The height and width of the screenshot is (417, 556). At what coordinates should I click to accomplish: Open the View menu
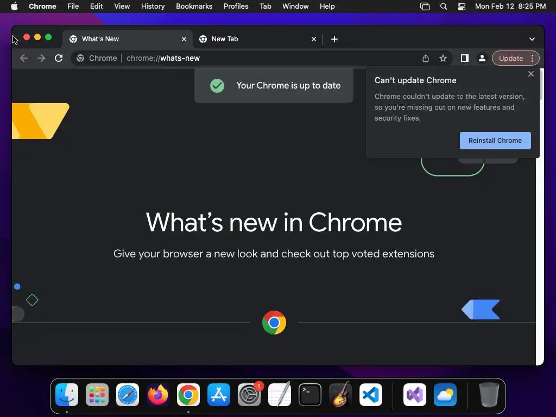[122, 7]
